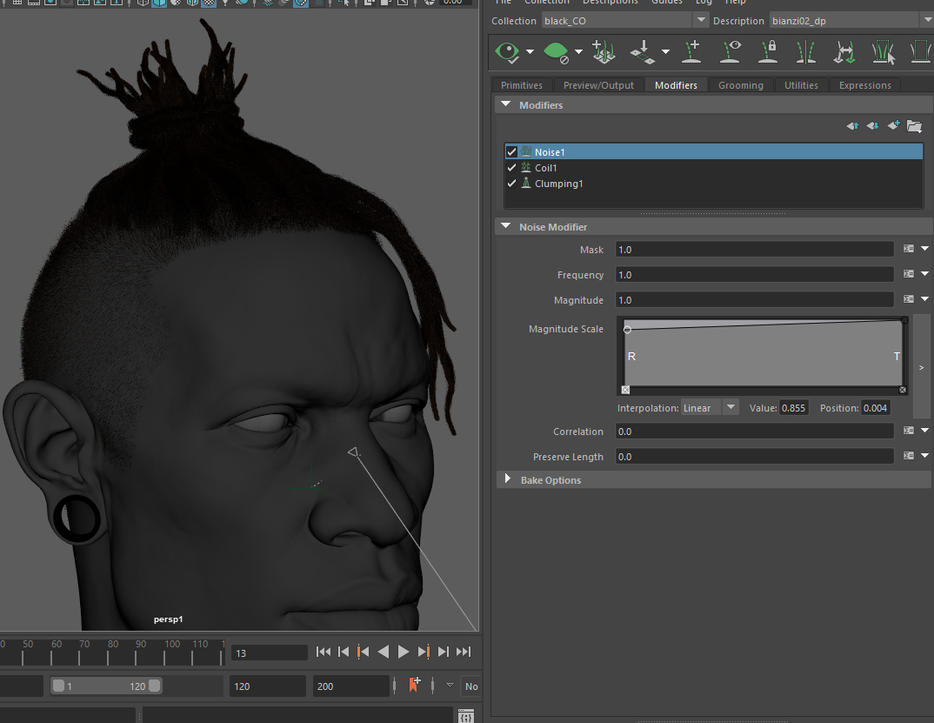Open expression editor for Mask

pos(909,249)
